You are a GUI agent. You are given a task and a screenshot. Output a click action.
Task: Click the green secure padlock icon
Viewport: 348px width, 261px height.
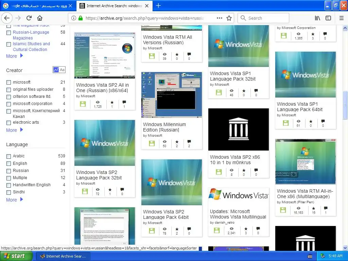[81, 18]
